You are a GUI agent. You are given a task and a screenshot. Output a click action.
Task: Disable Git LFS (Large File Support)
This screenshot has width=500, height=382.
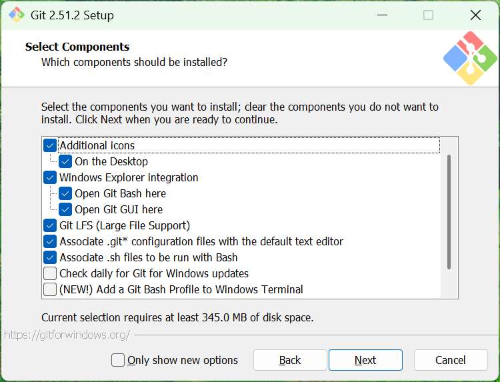pyautogui.click(x=50, y=225)
